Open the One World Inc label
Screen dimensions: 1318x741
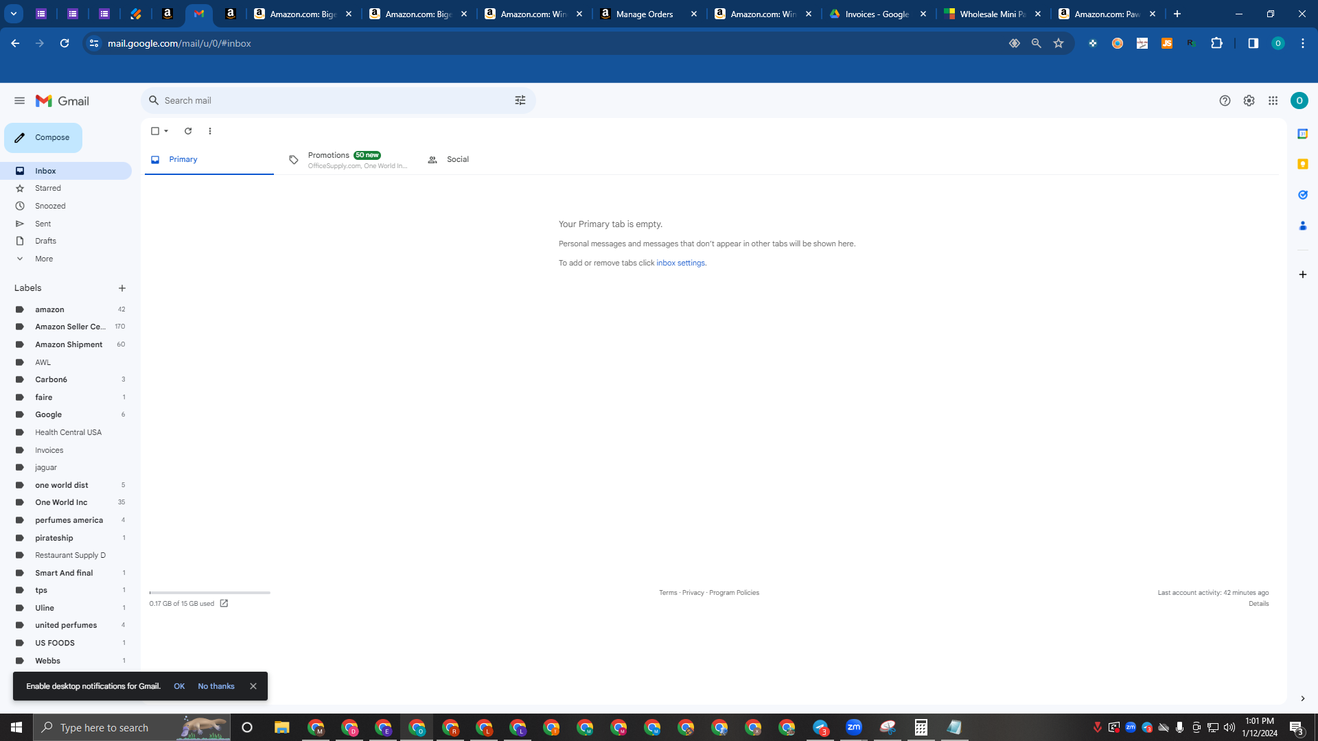[x=66, y=502]
